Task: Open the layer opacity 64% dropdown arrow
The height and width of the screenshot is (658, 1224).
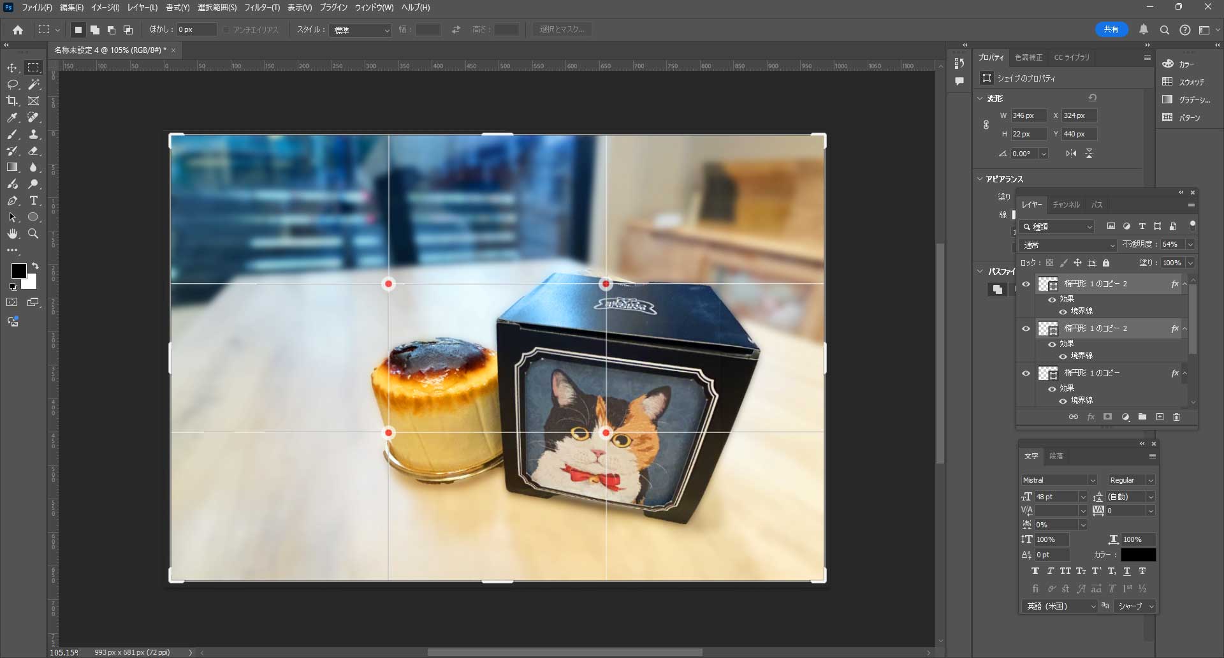Action: (x=1190, y=245)
